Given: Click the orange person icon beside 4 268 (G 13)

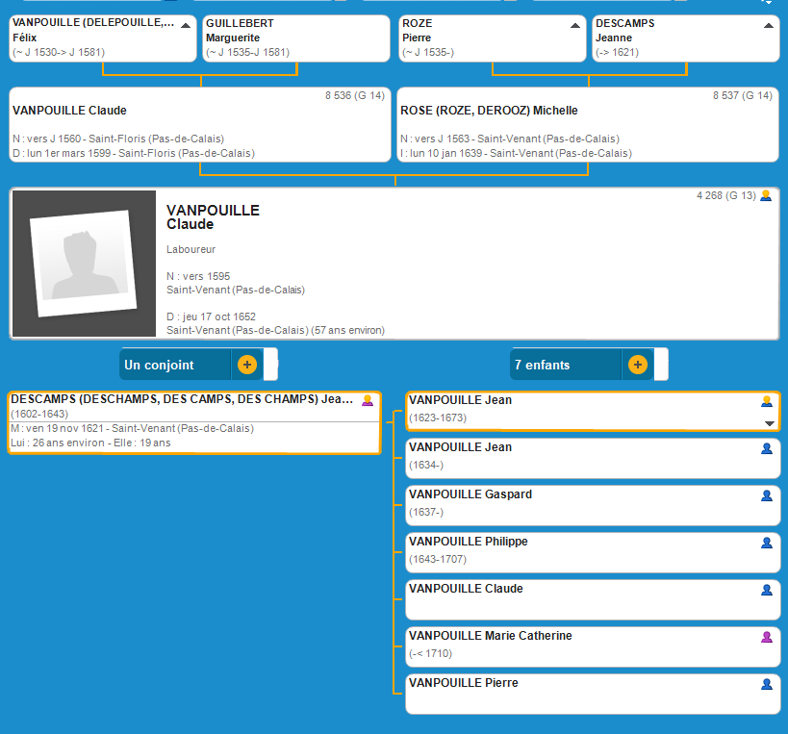Looking at the screenshot, I should pos(766,195).
